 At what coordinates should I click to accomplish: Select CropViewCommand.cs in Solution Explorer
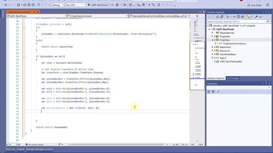(x=234, y=43)
